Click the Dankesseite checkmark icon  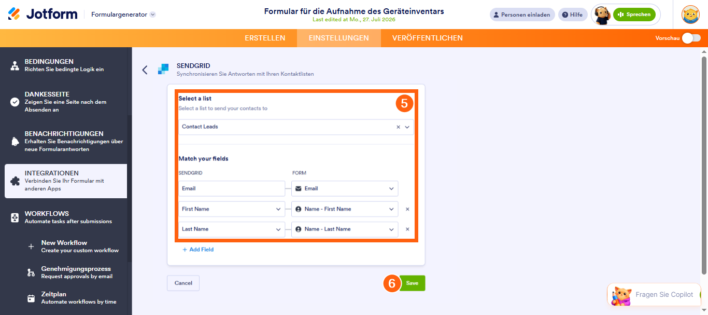(x=15, y=102)
